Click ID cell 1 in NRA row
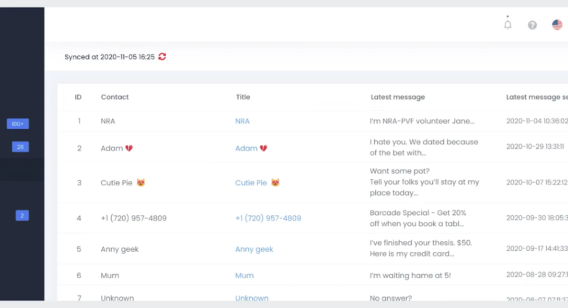Image resolution: width=568 pixels, height=308 pixels. (79, 121)
